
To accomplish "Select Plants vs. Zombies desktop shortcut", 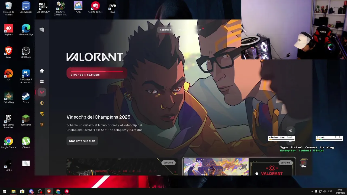I will 60,9.
